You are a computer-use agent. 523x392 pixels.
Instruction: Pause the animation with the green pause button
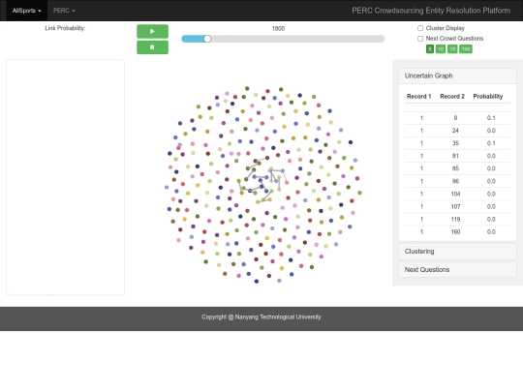(x=152, y=47)
